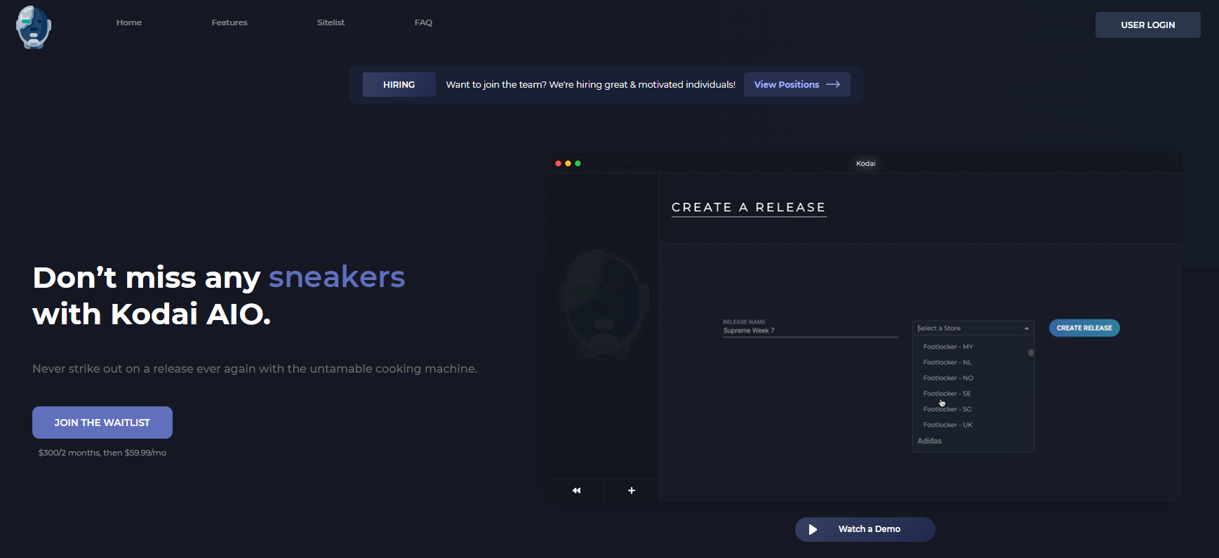Pick Footlocker - SG from the dropdown
The width and height of the screenshot is (1219, 558).
tap(947, 409)
